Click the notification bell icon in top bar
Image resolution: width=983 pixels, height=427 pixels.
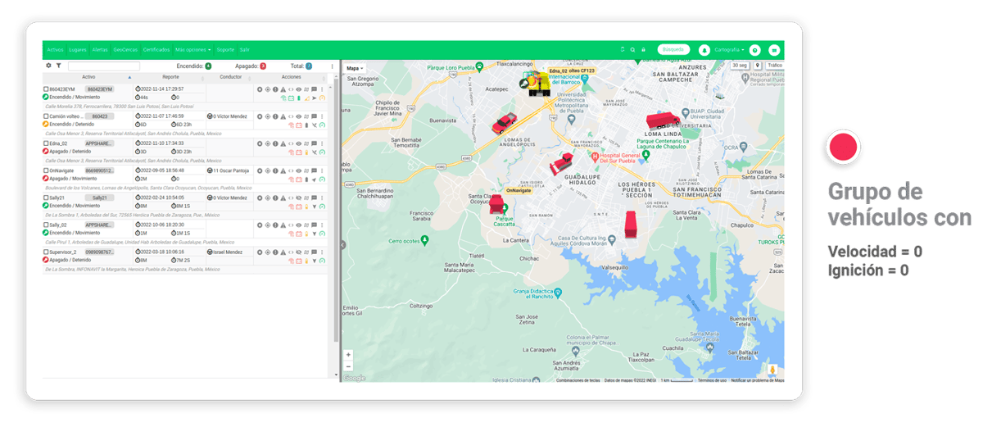pos(704,50)
